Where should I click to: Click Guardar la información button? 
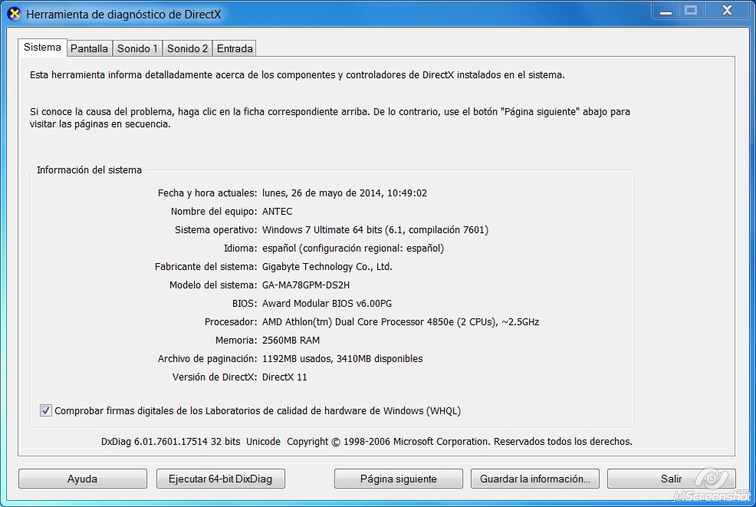click(x=534, y=479)
